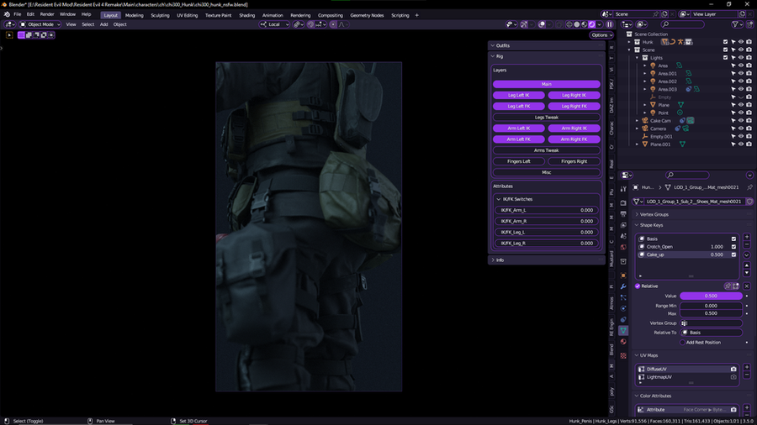757x425 pixels.
Task: Switch to solid viewport shading
Action: click(576, 24)
